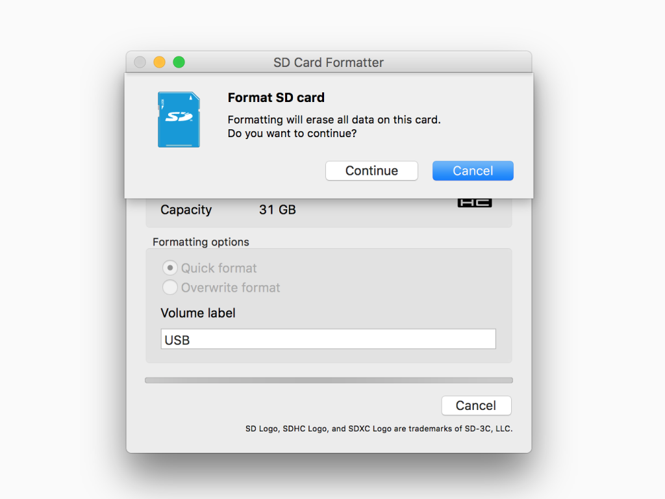Click the yellow minimize window button

[x=160, y=62]
